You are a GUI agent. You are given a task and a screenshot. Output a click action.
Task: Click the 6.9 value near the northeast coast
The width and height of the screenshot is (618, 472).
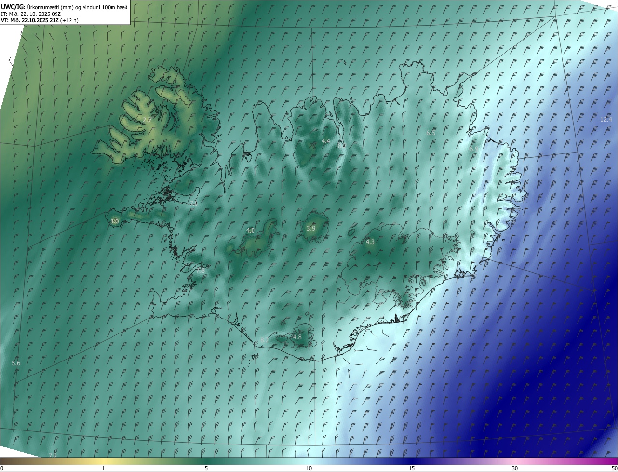coord(474,149)
